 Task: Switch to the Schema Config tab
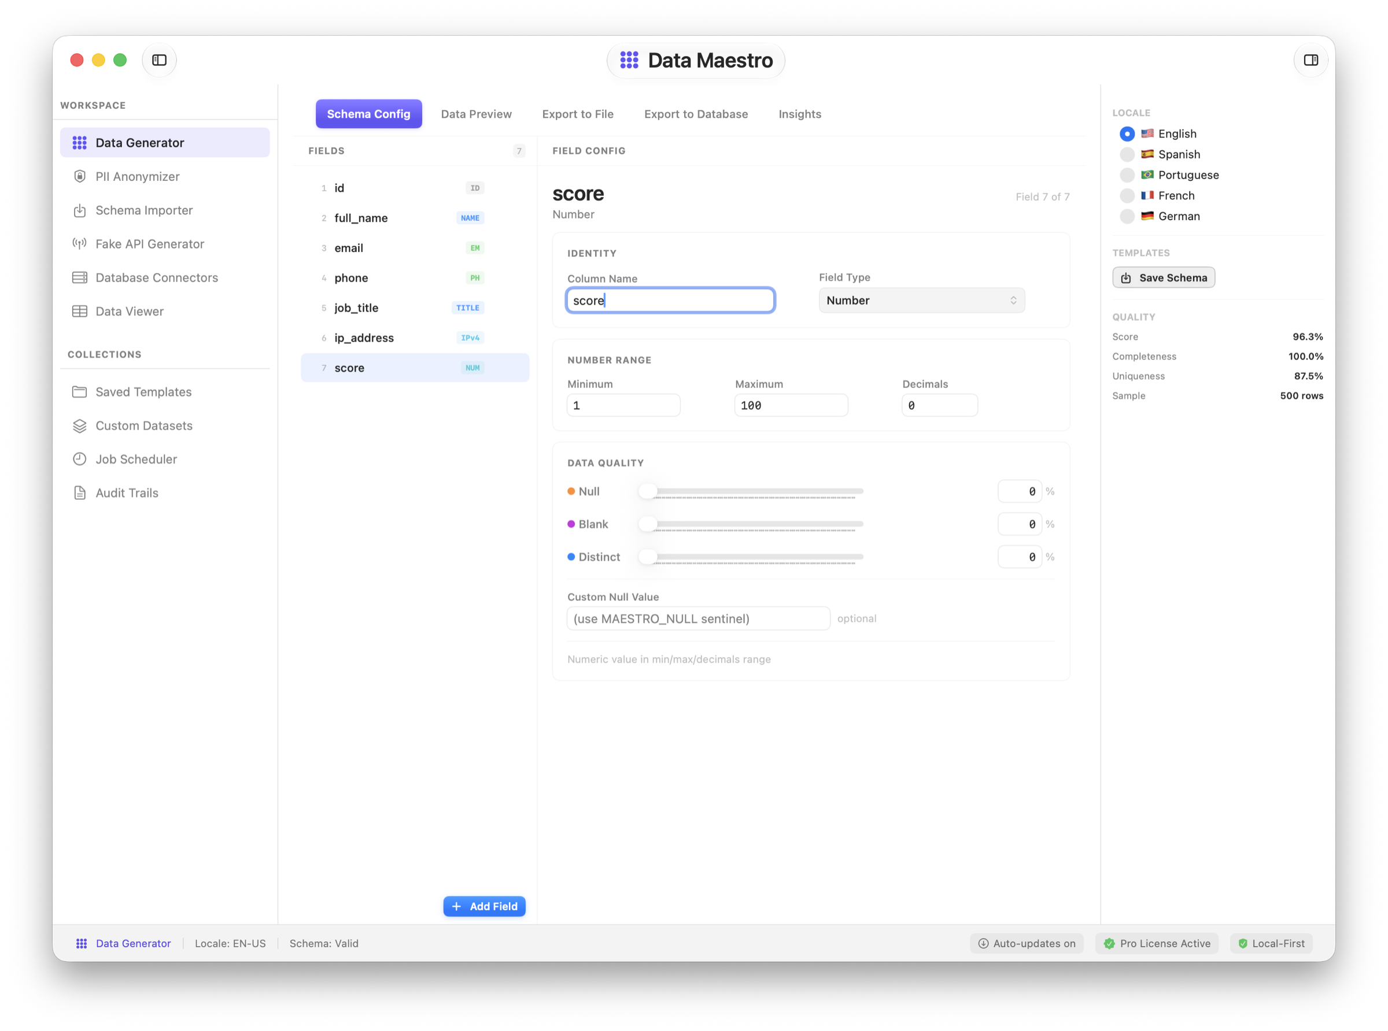pyautogui.click(x=368, y=114)
